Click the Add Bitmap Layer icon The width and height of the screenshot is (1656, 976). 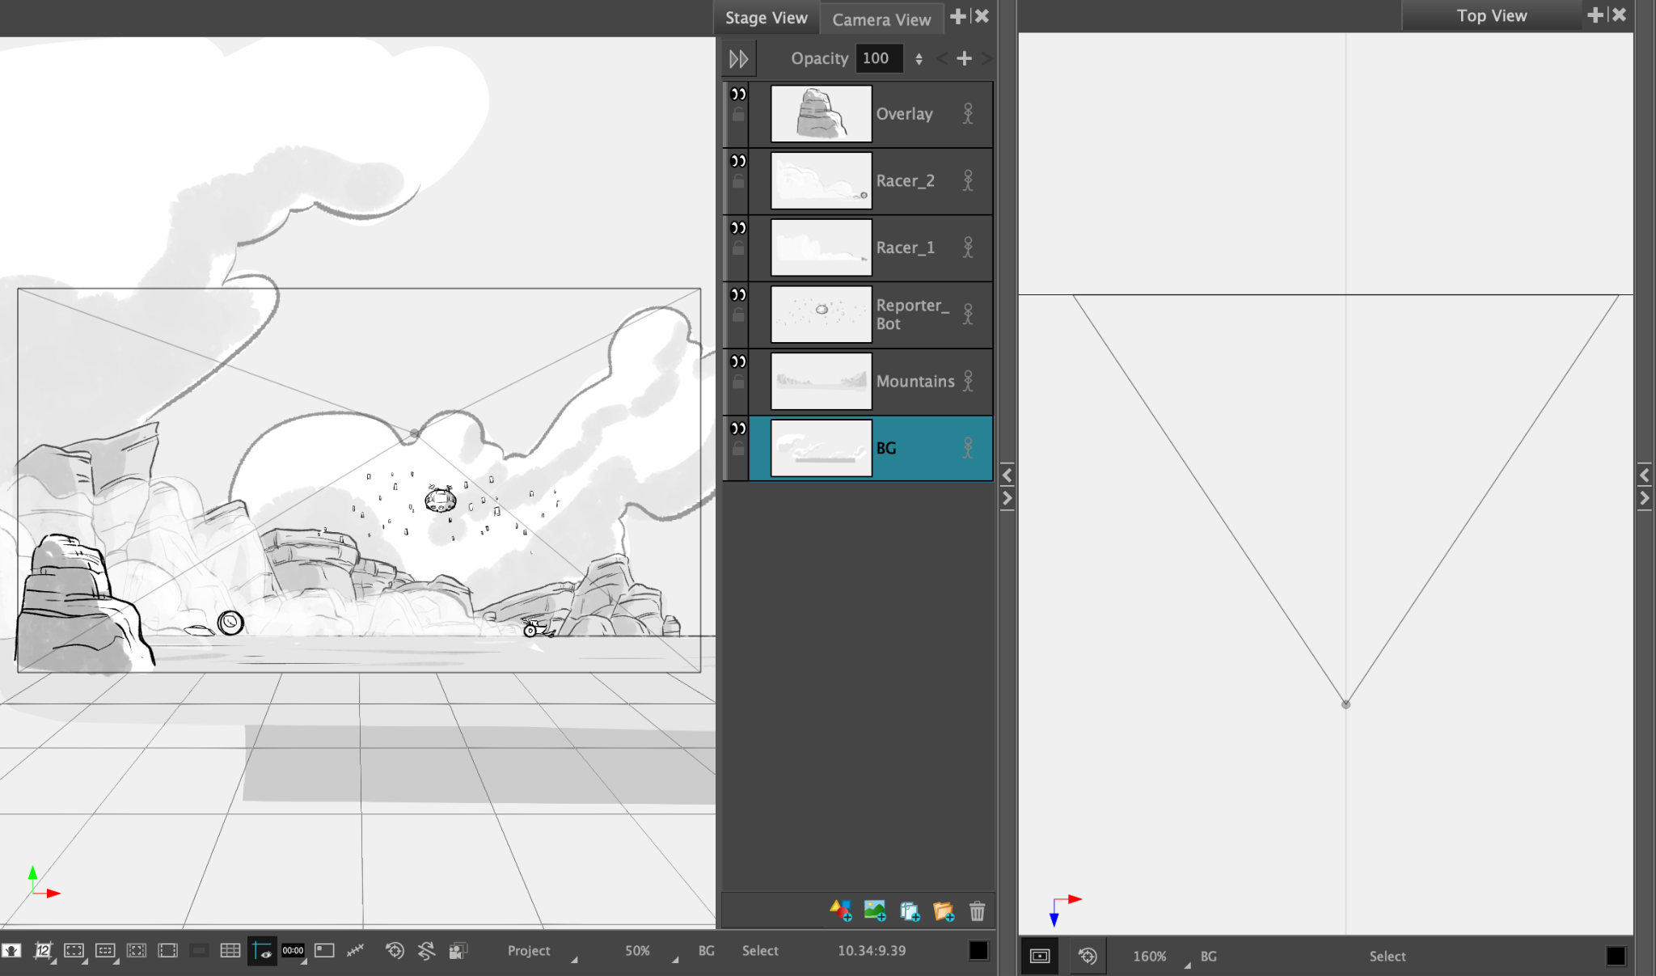[x=875, y=911]
